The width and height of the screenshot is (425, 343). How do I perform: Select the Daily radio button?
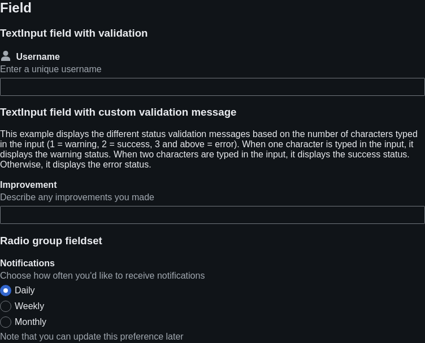[x=6, y=291]
